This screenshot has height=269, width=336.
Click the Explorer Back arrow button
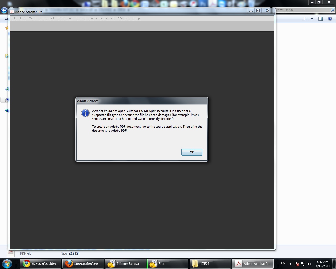(x=4, y=10)
